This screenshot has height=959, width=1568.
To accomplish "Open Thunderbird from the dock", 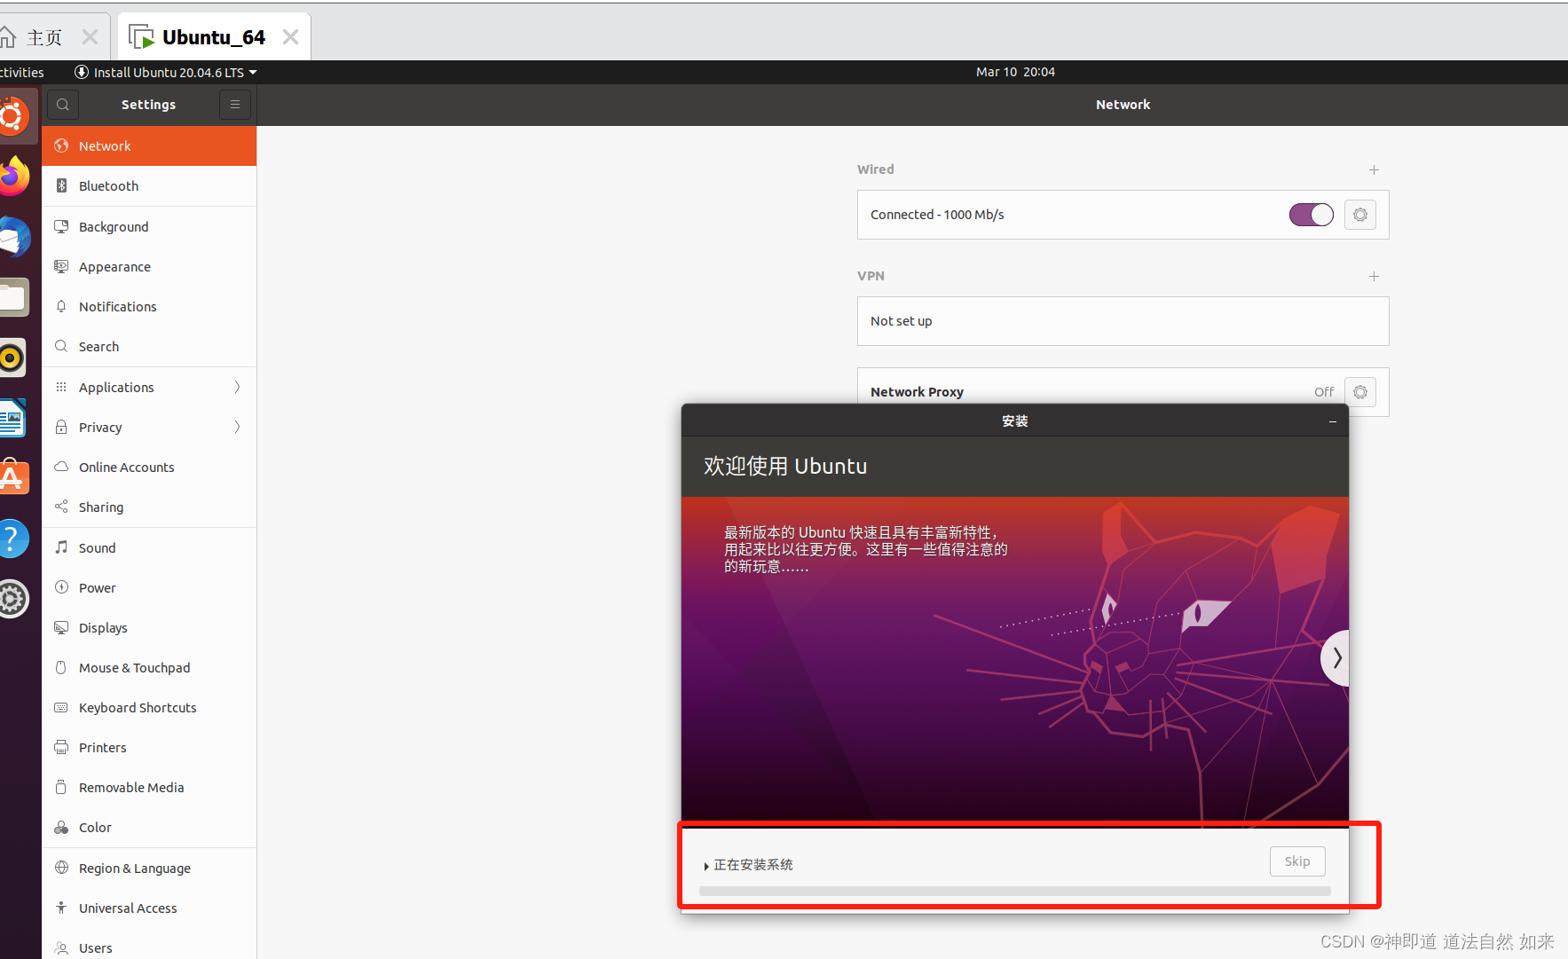I will (12, 237).
